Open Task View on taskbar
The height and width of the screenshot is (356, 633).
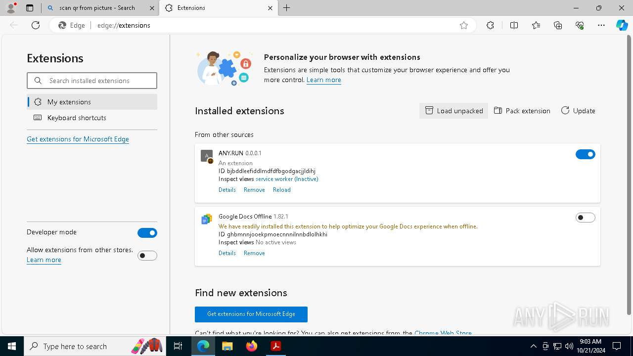(178, 346)
